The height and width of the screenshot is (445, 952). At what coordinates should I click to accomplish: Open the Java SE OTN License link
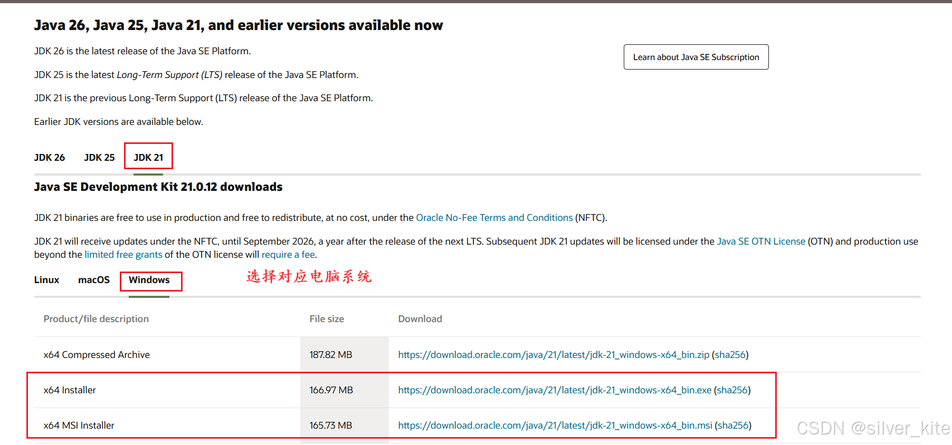point(761,241)
